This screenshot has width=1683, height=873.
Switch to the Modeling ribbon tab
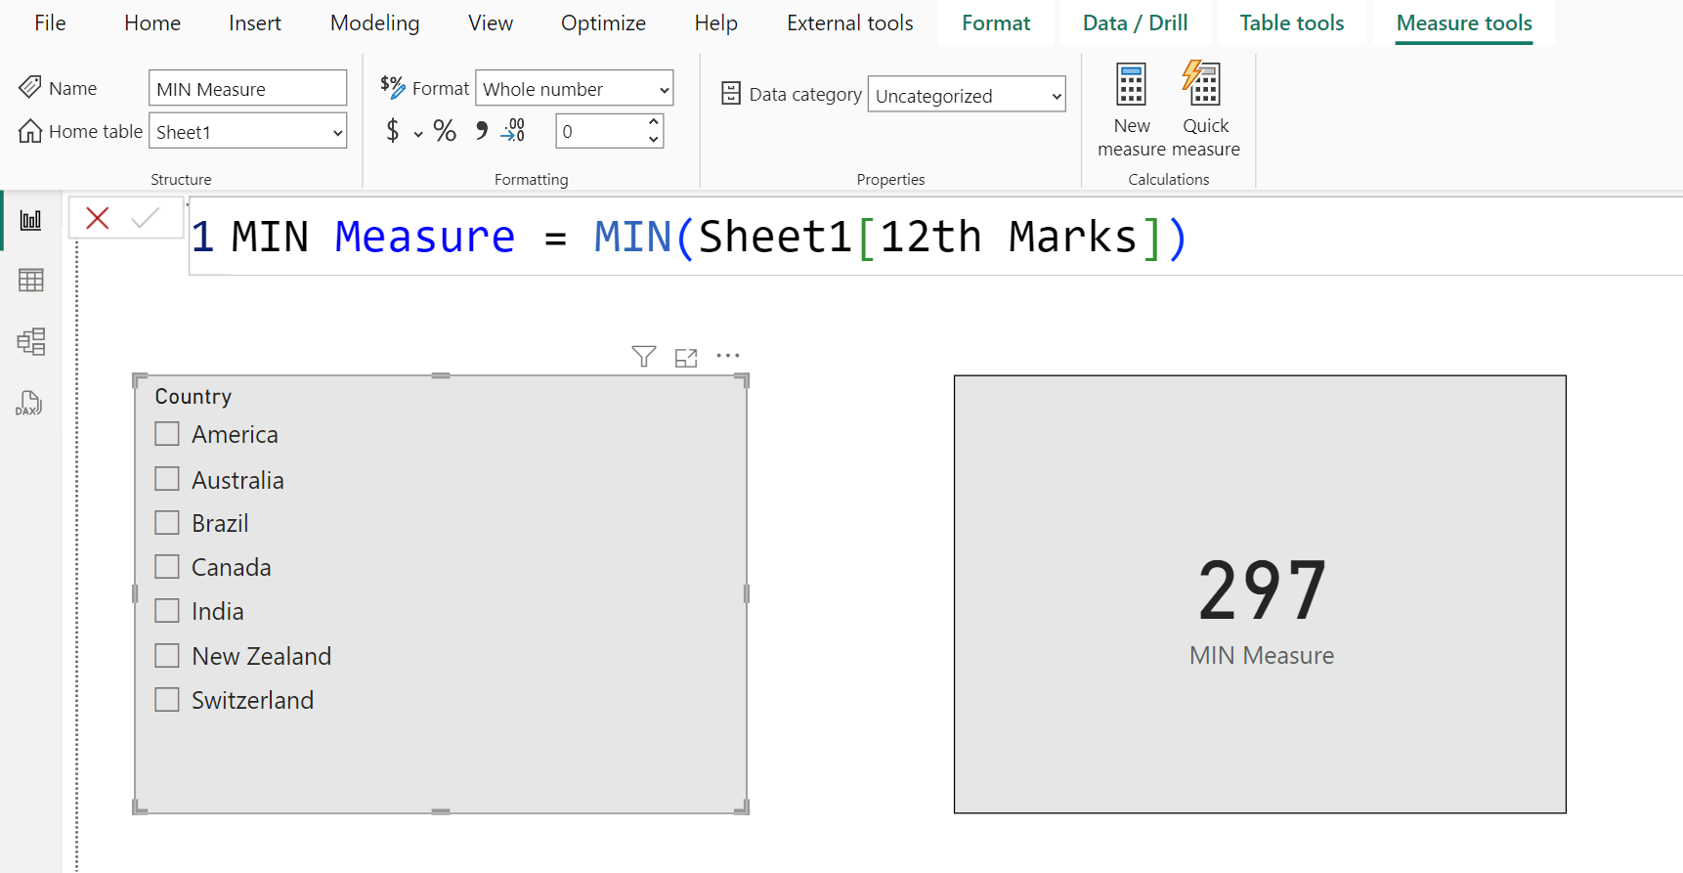(374, 23)
